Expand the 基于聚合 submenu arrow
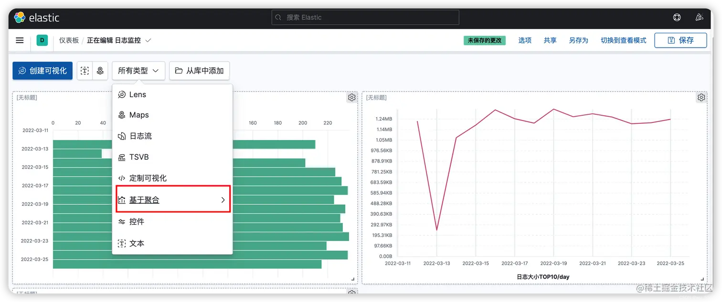722x302 pixels. click(x=223, y=200)
